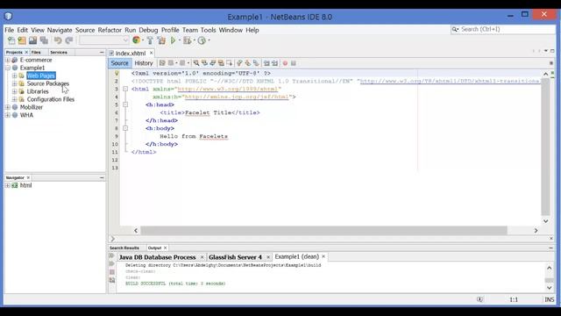The width and height of the screenshot is (561, 316).
Task: Click the green Run Project icon
Action: (x=174, y=40)
